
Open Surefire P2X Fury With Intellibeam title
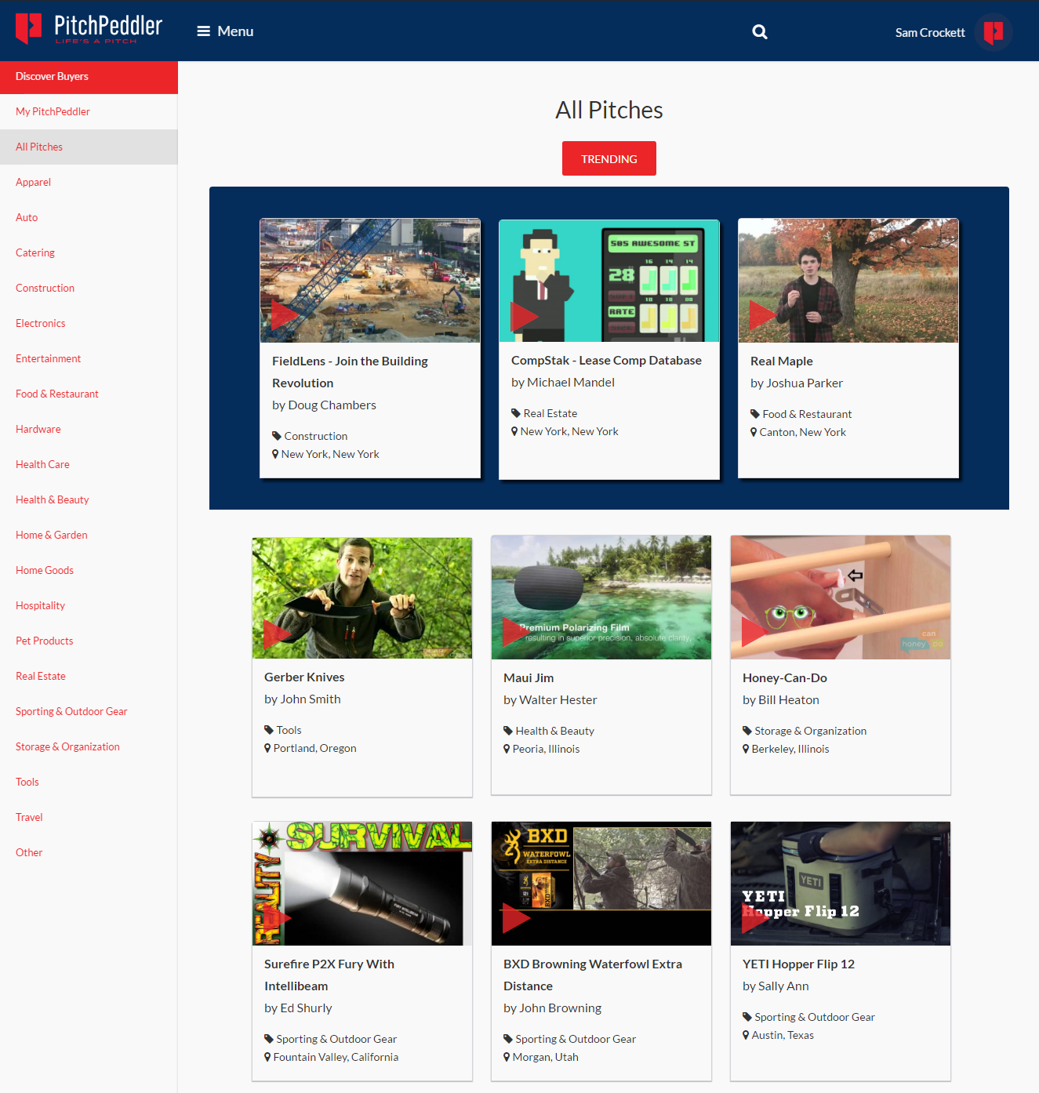pyautogui.click(x=329, y=975)
